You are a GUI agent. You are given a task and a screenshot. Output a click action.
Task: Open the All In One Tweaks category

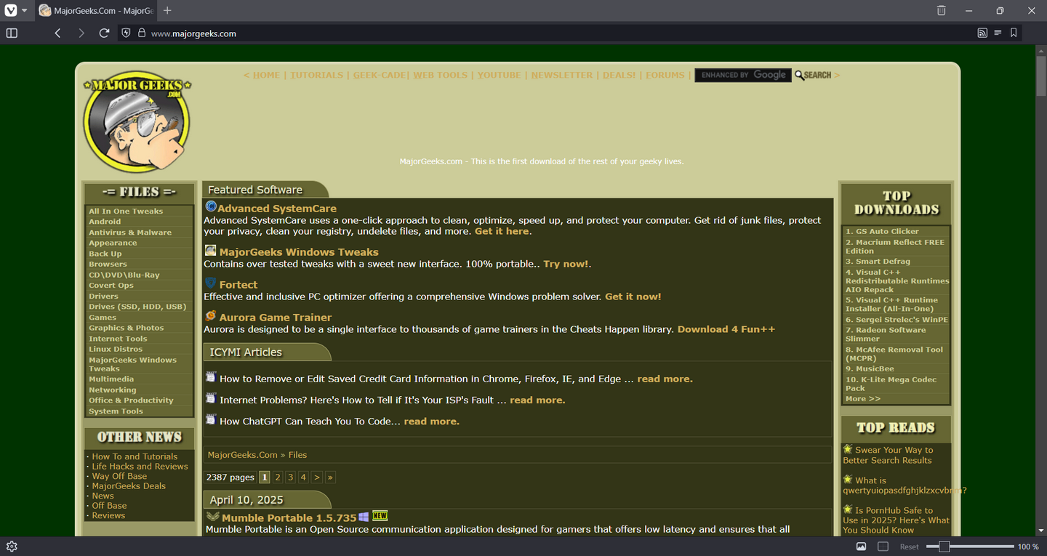(x=126, y=211)
